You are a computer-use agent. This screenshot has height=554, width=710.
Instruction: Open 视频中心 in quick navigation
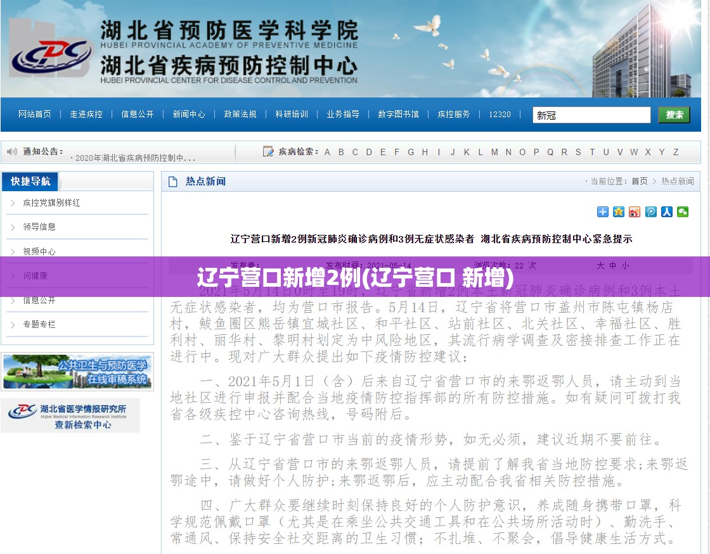click(39, 251)
